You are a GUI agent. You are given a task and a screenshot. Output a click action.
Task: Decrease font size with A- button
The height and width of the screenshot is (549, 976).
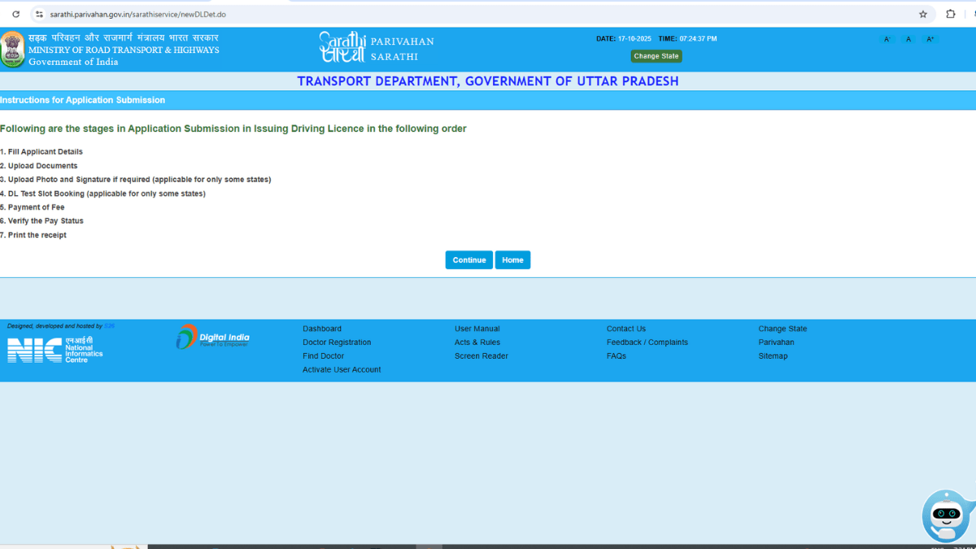point(887,39)
